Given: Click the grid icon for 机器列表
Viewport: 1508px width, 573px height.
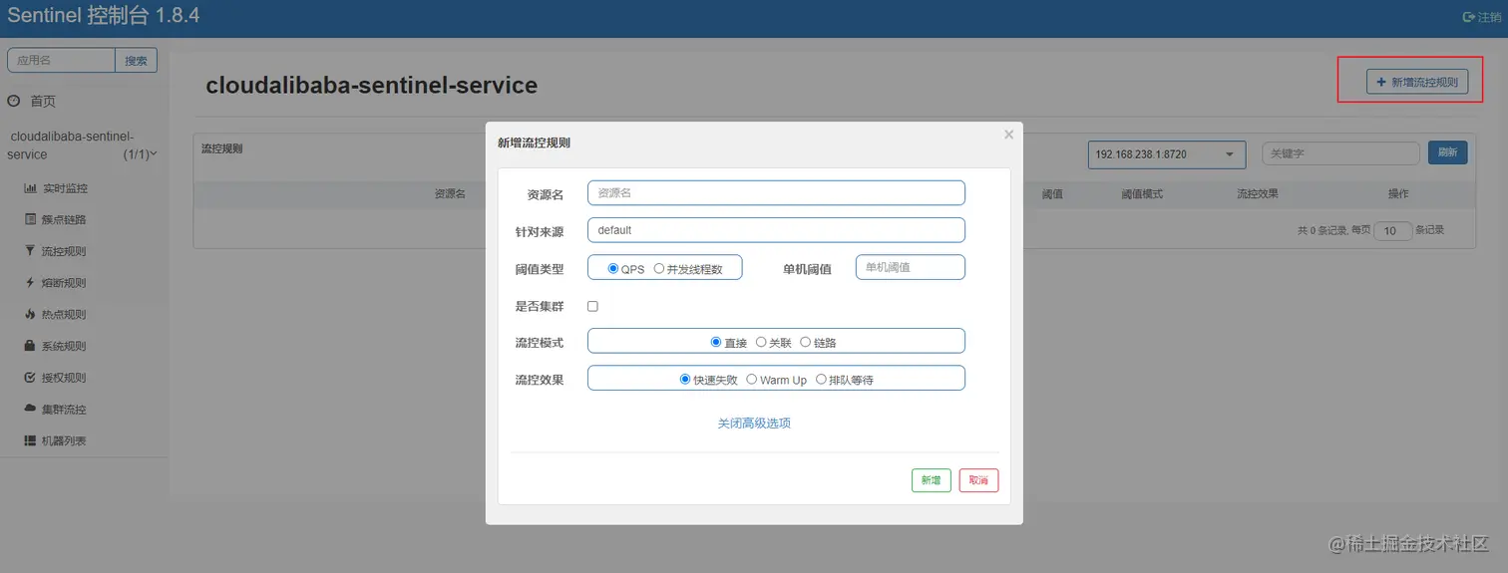Looking at the screenshot, I should coord(31,440).
